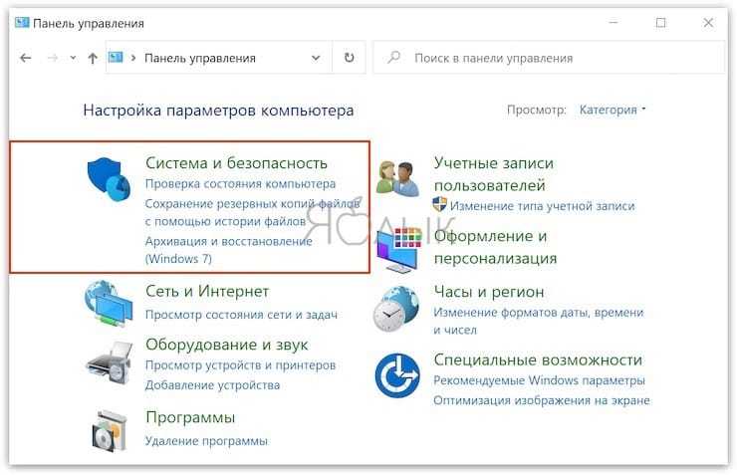Open Проверка состояния компьютера link

tap(240, 183)
